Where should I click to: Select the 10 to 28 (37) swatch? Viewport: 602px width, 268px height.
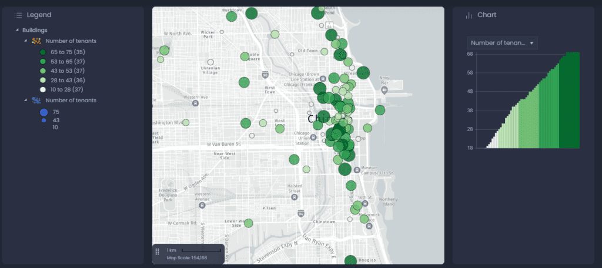tap(43, 89)
